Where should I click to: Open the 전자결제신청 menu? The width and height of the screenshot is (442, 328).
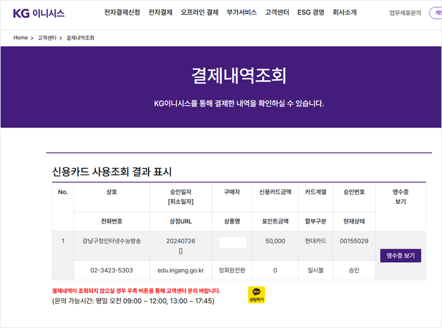(122, 13)
